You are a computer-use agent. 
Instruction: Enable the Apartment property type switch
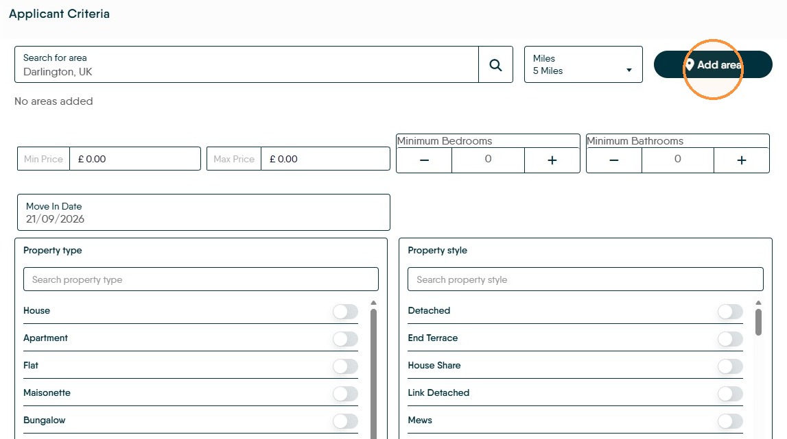(345, 339)
